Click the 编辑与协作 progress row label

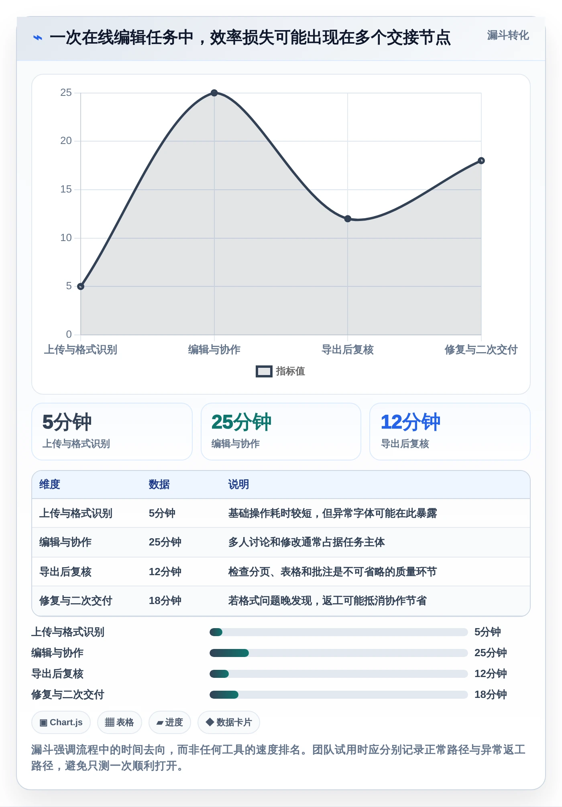click(x=57, y=653)
